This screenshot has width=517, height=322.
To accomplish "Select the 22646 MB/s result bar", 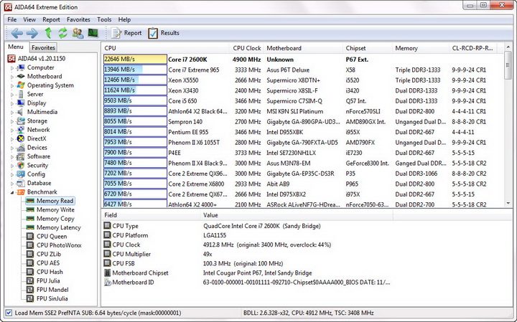I will [x=135, y=60].
